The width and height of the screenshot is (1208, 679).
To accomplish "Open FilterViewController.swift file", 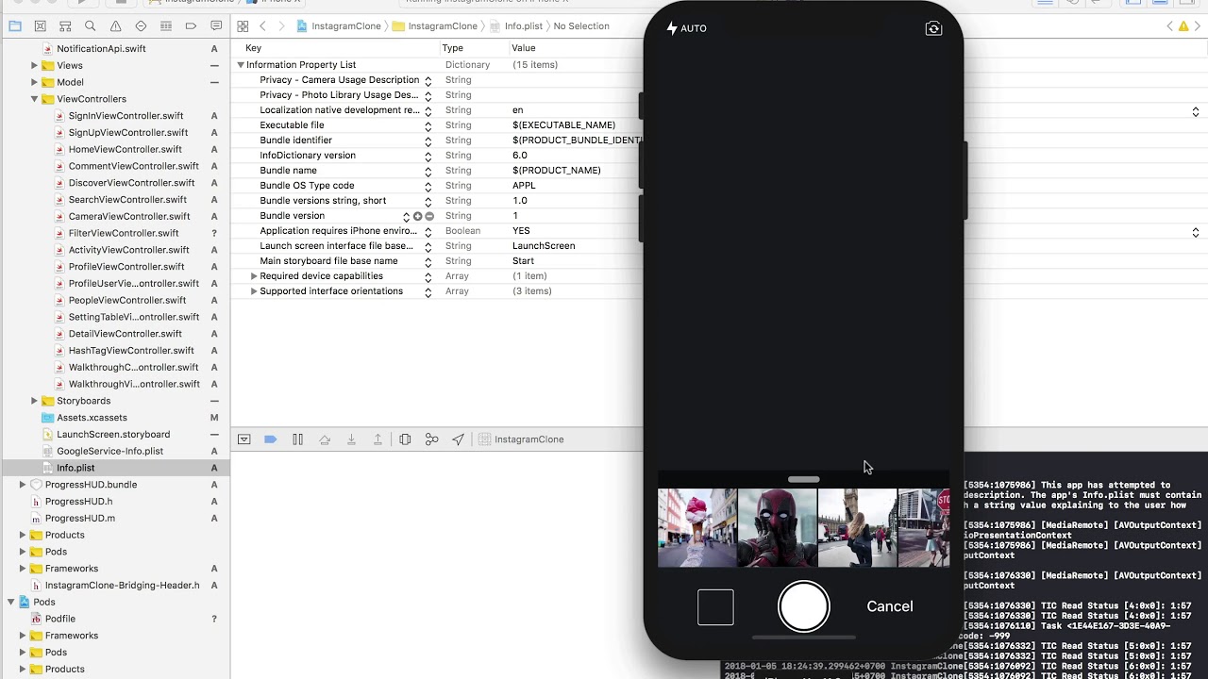I will [x=124, y=233].
